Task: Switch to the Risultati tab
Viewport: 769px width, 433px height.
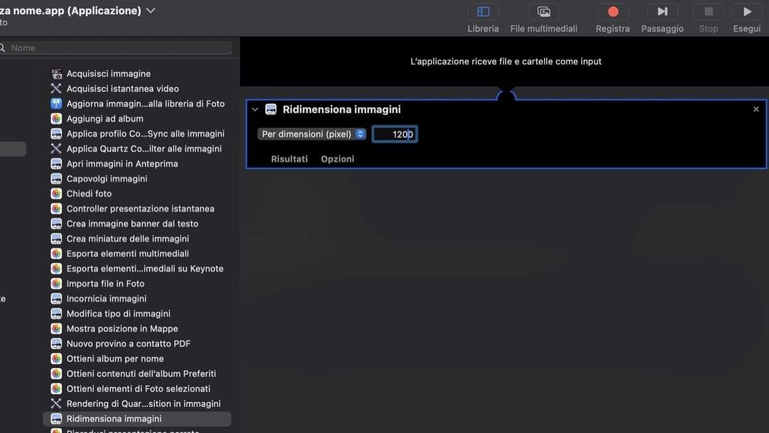Action: coord(288,159)
